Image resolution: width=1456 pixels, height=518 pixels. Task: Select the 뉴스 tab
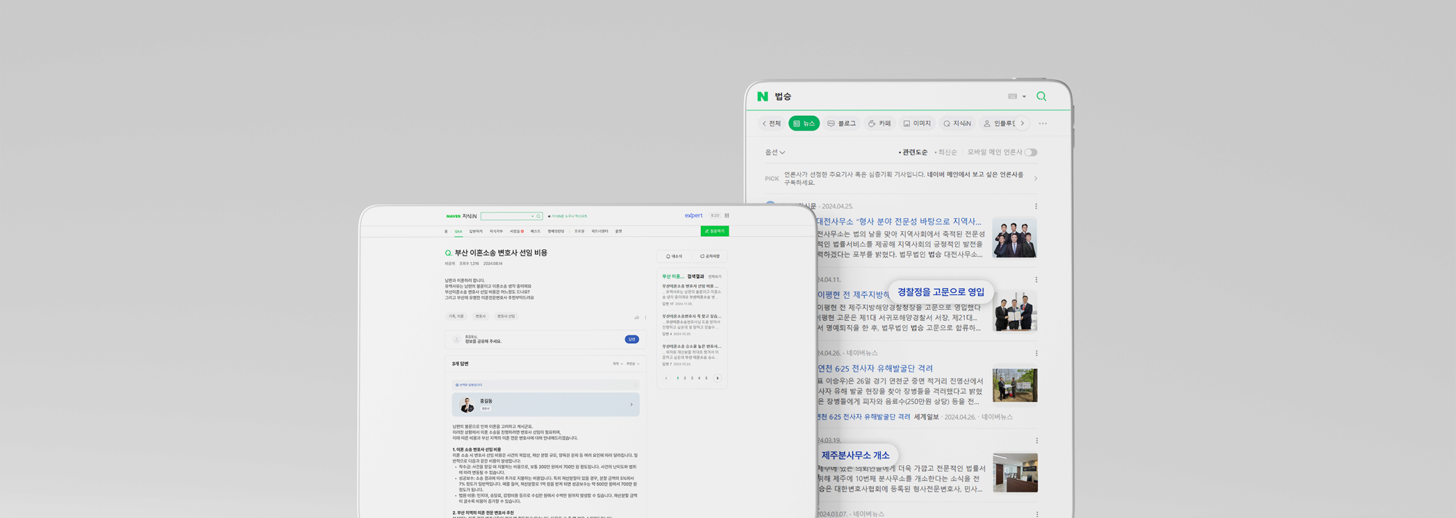tap(804, 123)
